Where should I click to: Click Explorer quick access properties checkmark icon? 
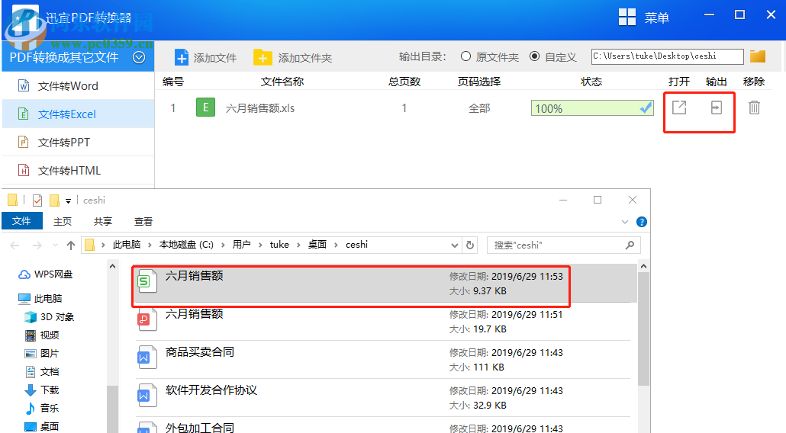(x=37, y=200)
